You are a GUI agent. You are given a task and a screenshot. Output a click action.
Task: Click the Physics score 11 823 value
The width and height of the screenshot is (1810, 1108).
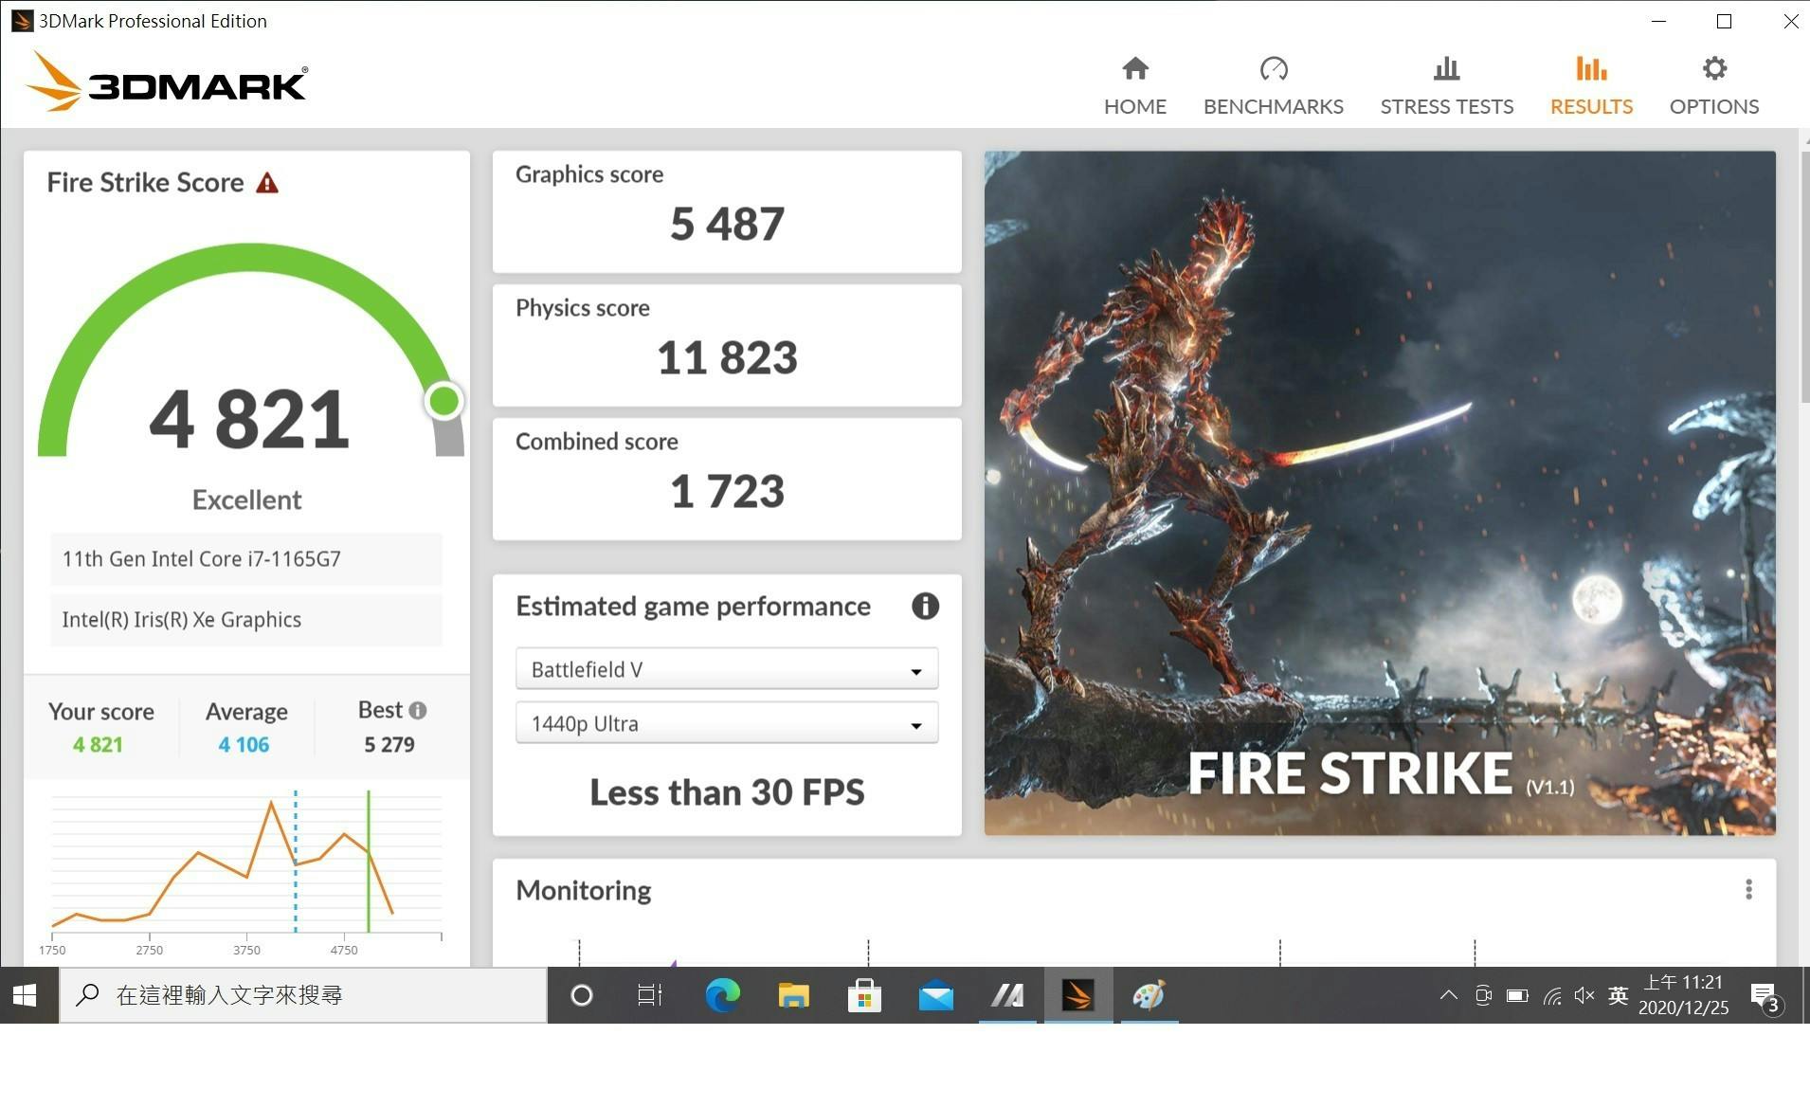coord(727,357)
